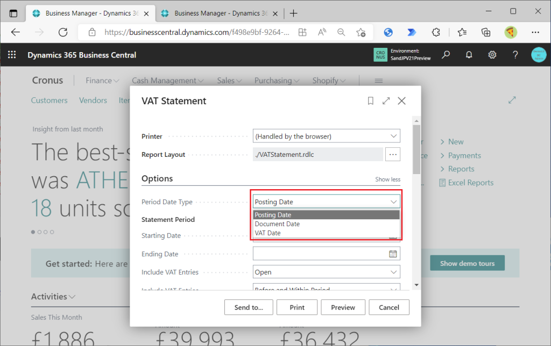This screenshot has height=346, width=551.
Task: Select the first headline carousel dot
Action: 33,232
